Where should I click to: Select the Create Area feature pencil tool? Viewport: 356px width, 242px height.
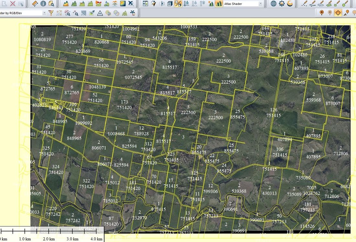(x=329, y=4)
